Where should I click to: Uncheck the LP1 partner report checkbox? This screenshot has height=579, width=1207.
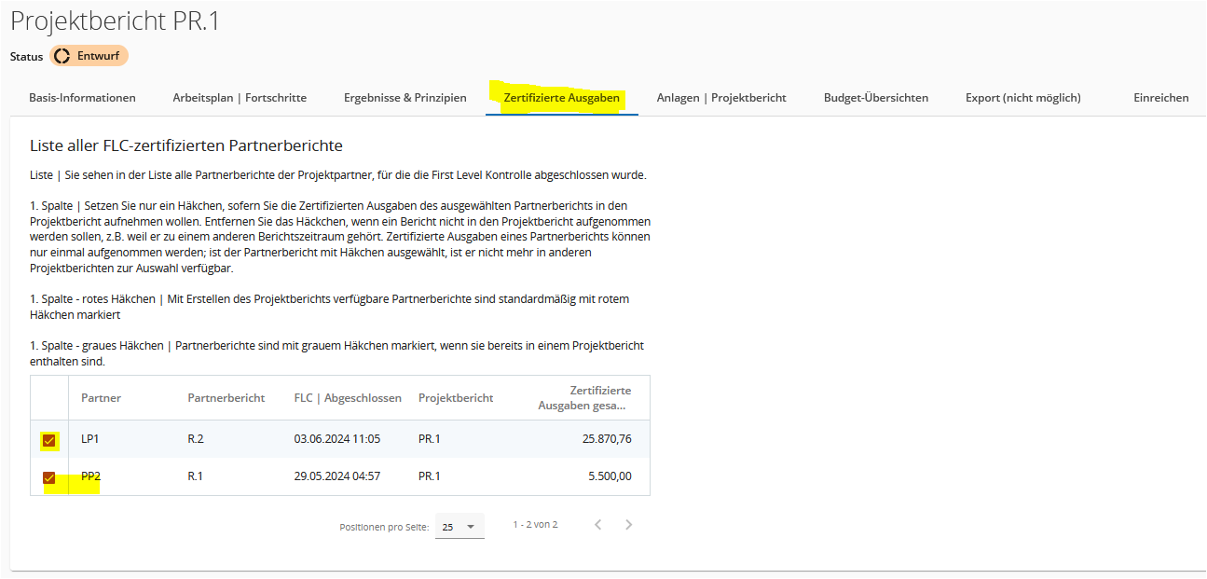click(x=49, y=440)
